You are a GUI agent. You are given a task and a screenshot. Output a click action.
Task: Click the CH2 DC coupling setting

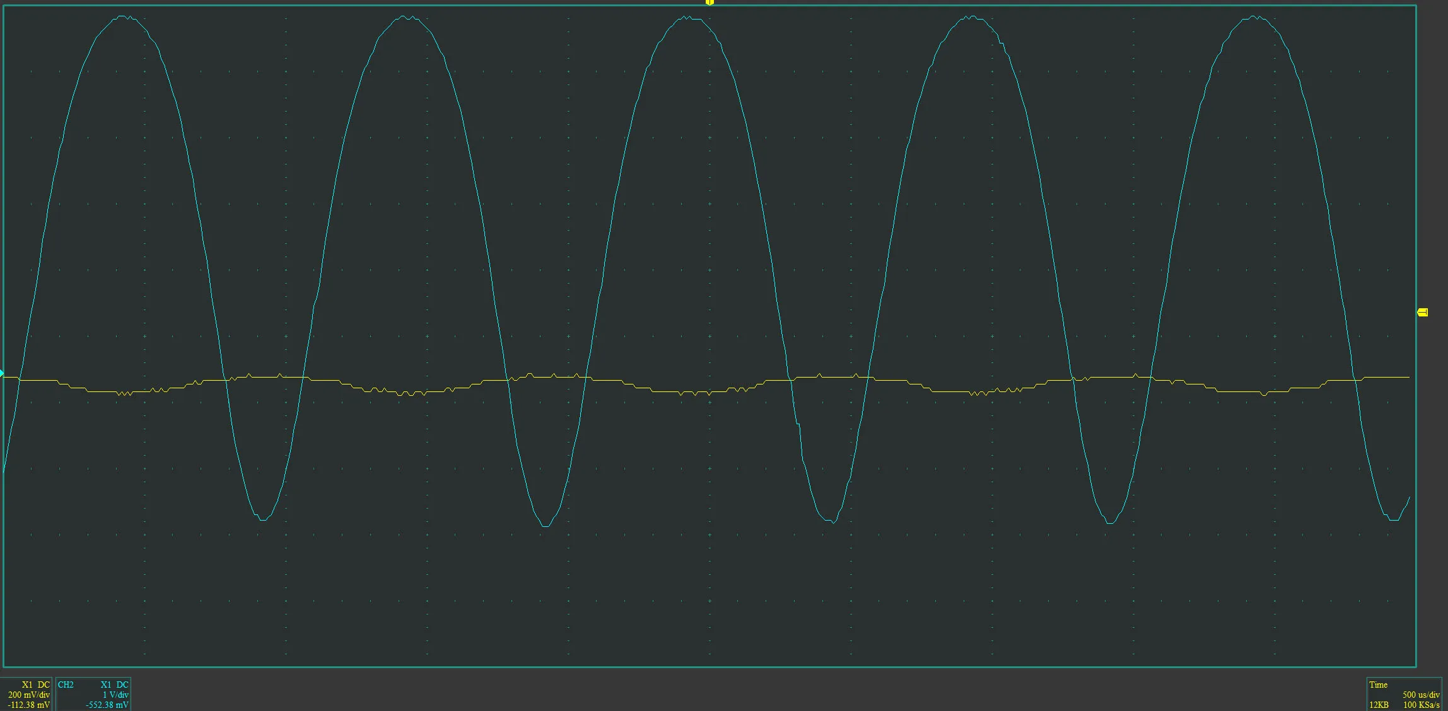[x=122, y=685]
